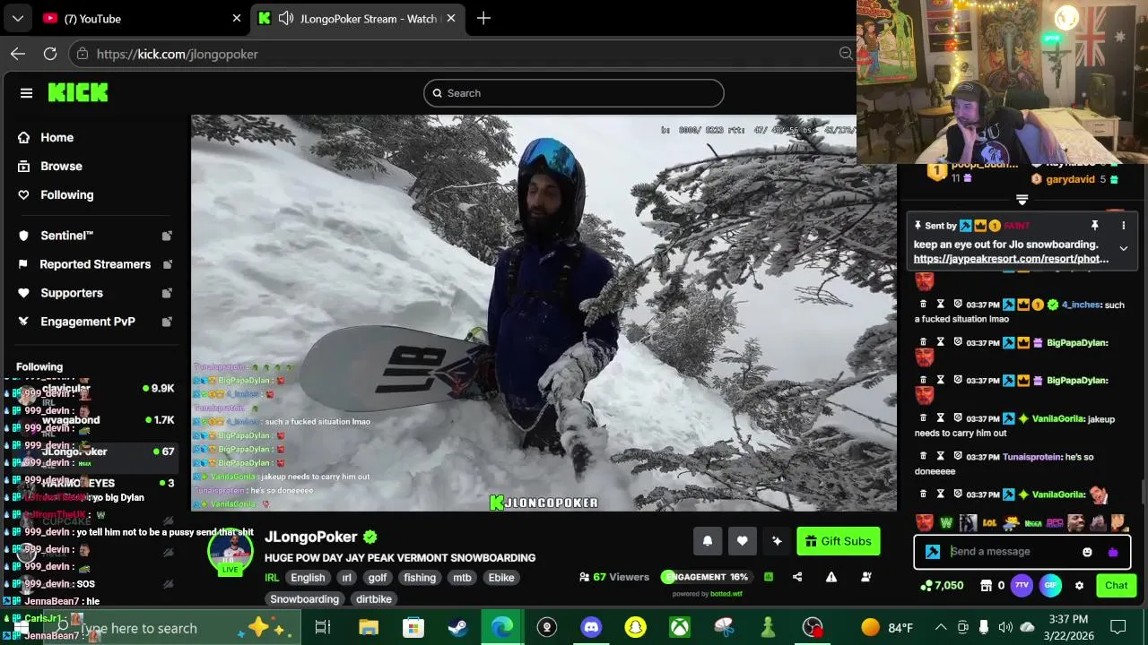The image size is (1148, 645).
Task: Send message with Chat button
Action: pos(1116,585)
